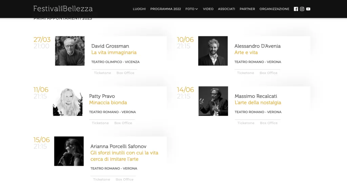This screenshot has height=186, width=347.
Task: Click the Festival della Bellezza logo
Action: [x=63, y=9]
